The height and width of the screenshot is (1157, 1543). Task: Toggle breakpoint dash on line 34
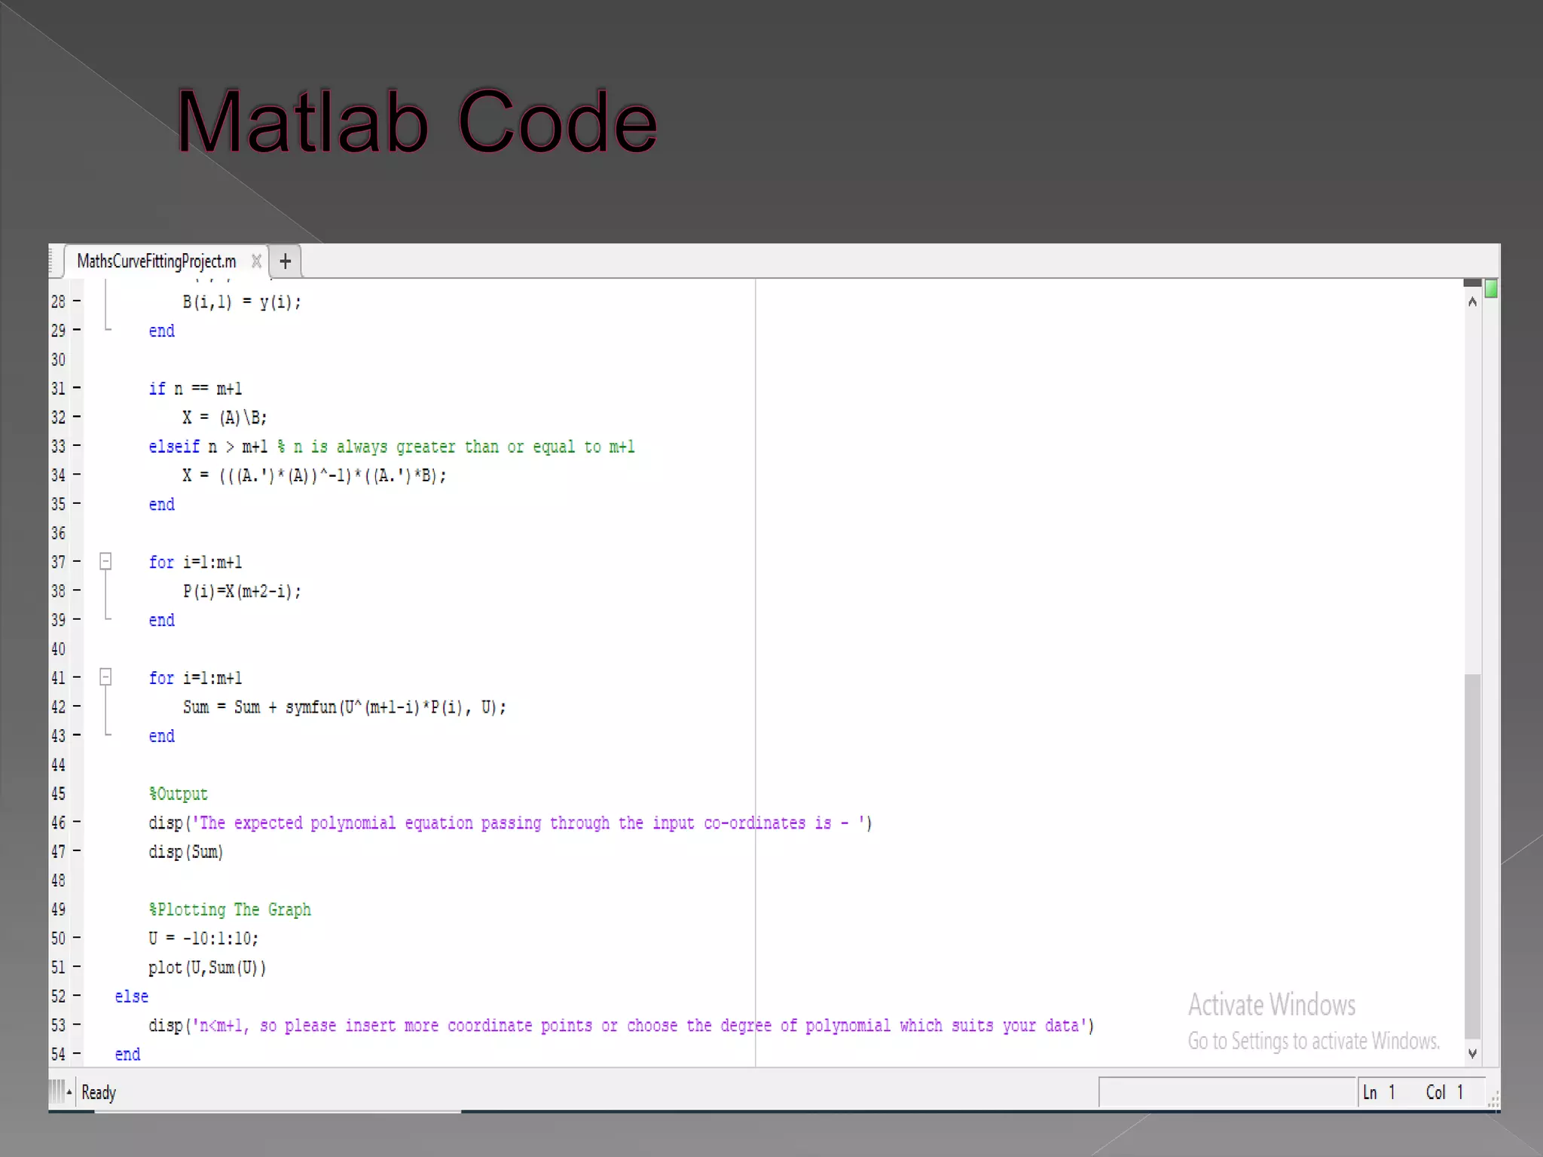point(77,475)
